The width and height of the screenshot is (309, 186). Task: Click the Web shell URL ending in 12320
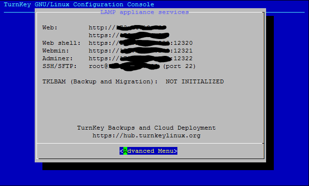[140, 43]
